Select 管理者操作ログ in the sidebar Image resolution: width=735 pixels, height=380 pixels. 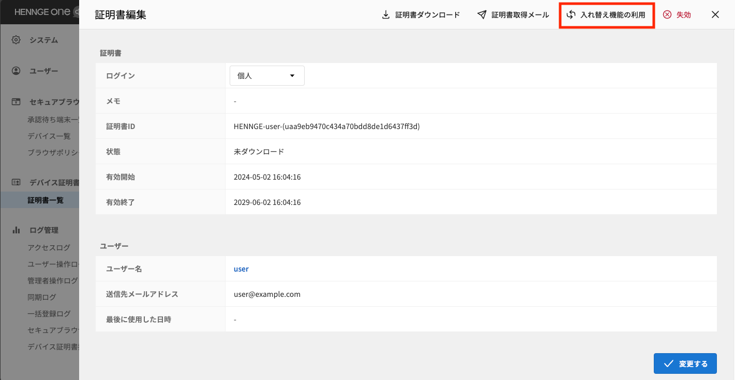coord(53,281)
